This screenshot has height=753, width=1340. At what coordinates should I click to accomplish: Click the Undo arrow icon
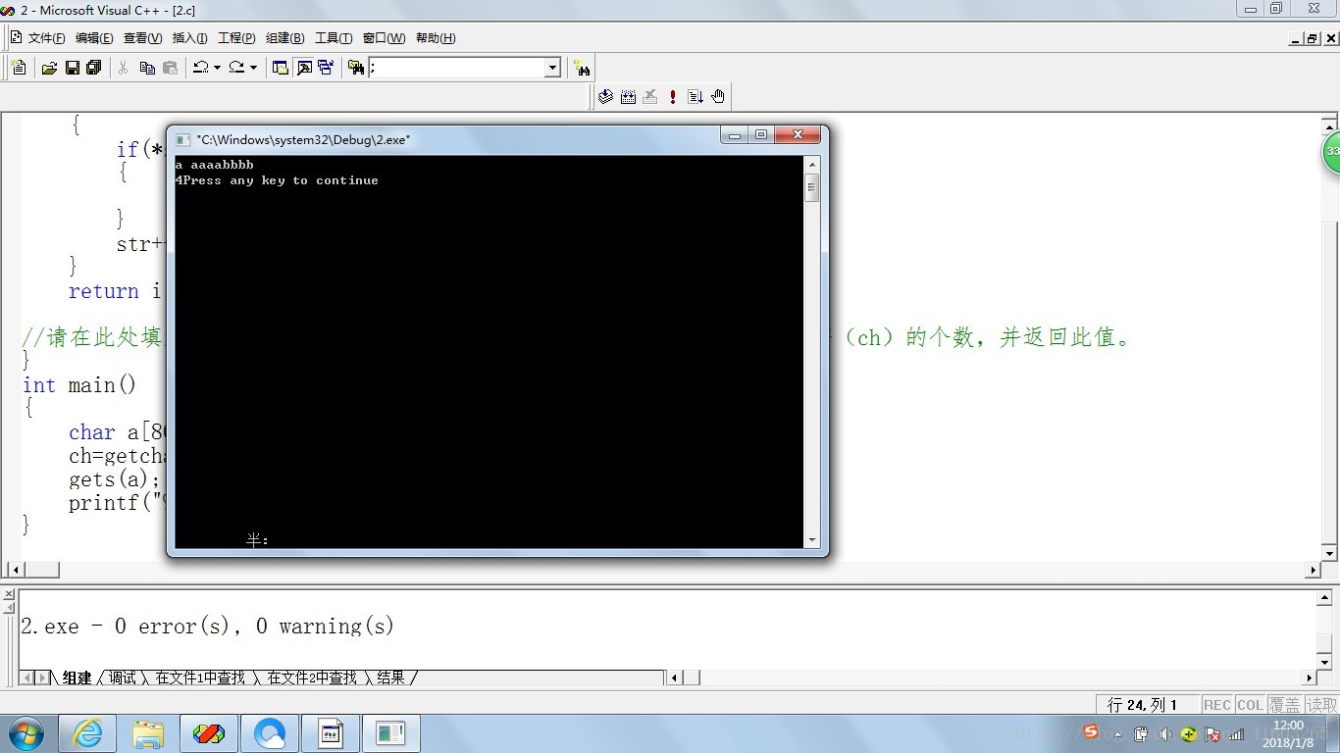(x=200, y=68)
